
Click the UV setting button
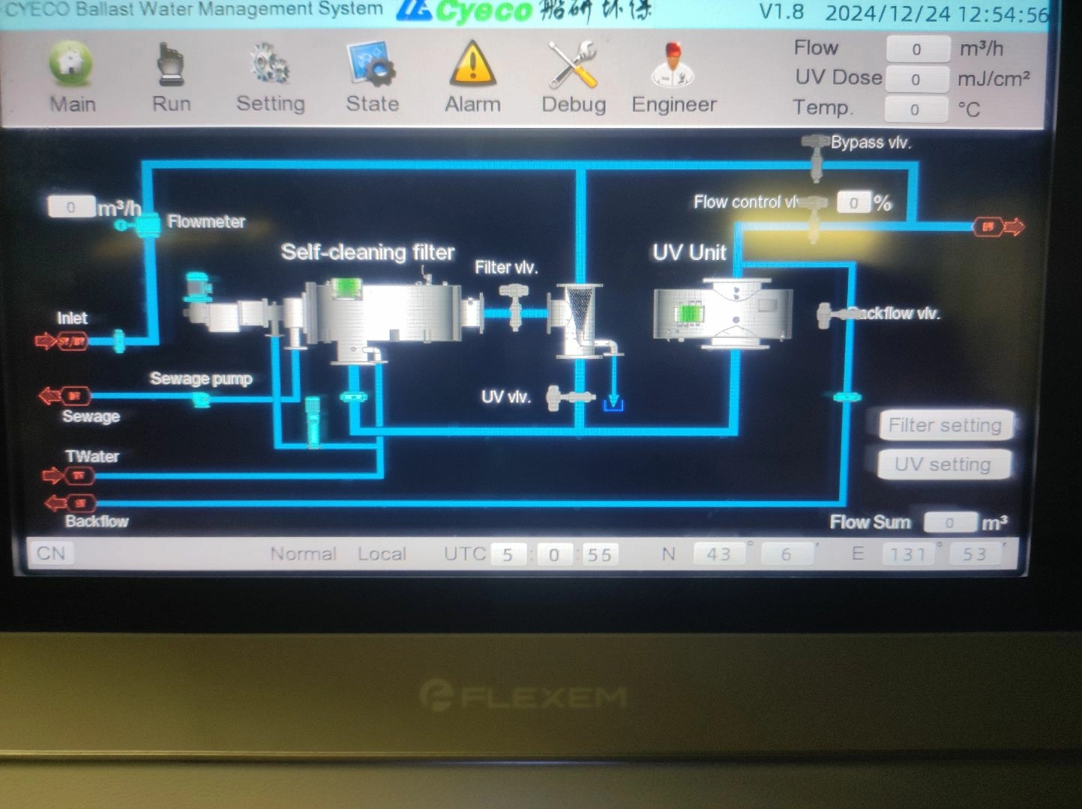click(x=943, y=464)
